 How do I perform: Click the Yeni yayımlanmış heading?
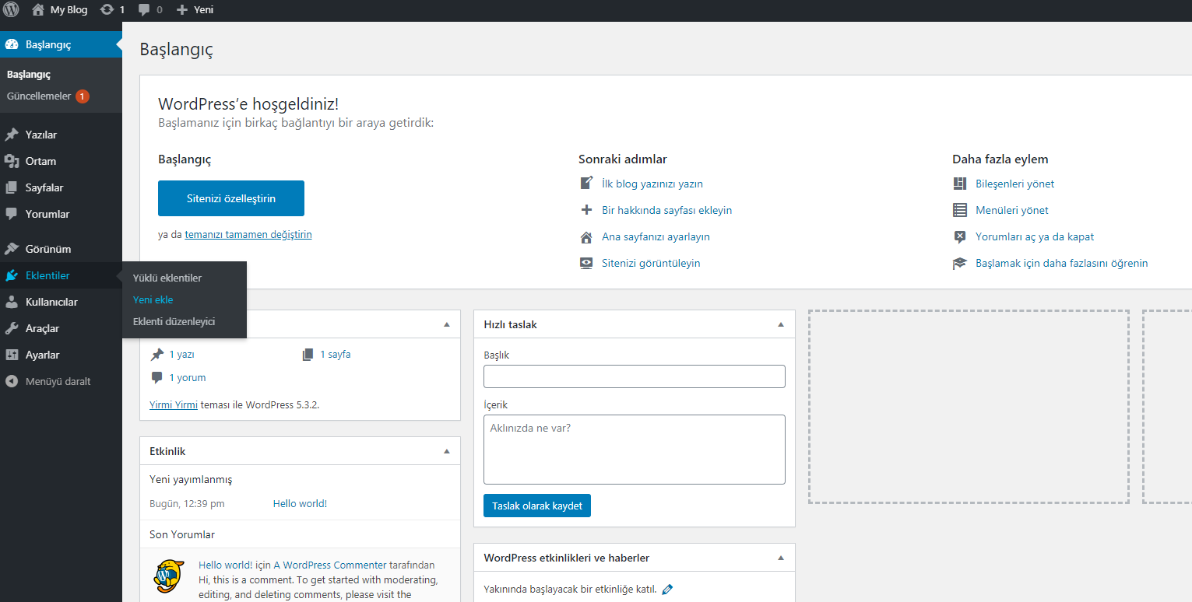[191, 479]
